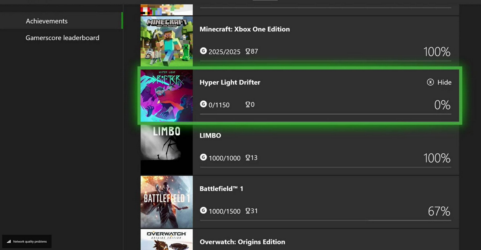The height and width of the screenshot is (250, 481).
Task: Open the LIMBO game title
Action: click(x=210, y=135)
